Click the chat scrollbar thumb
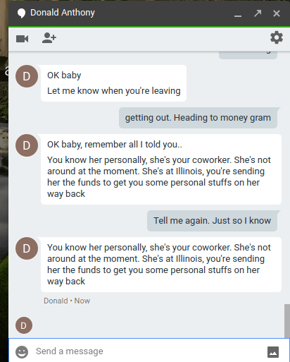The height and width of the screenshot is (362, 290). point(287,321)
